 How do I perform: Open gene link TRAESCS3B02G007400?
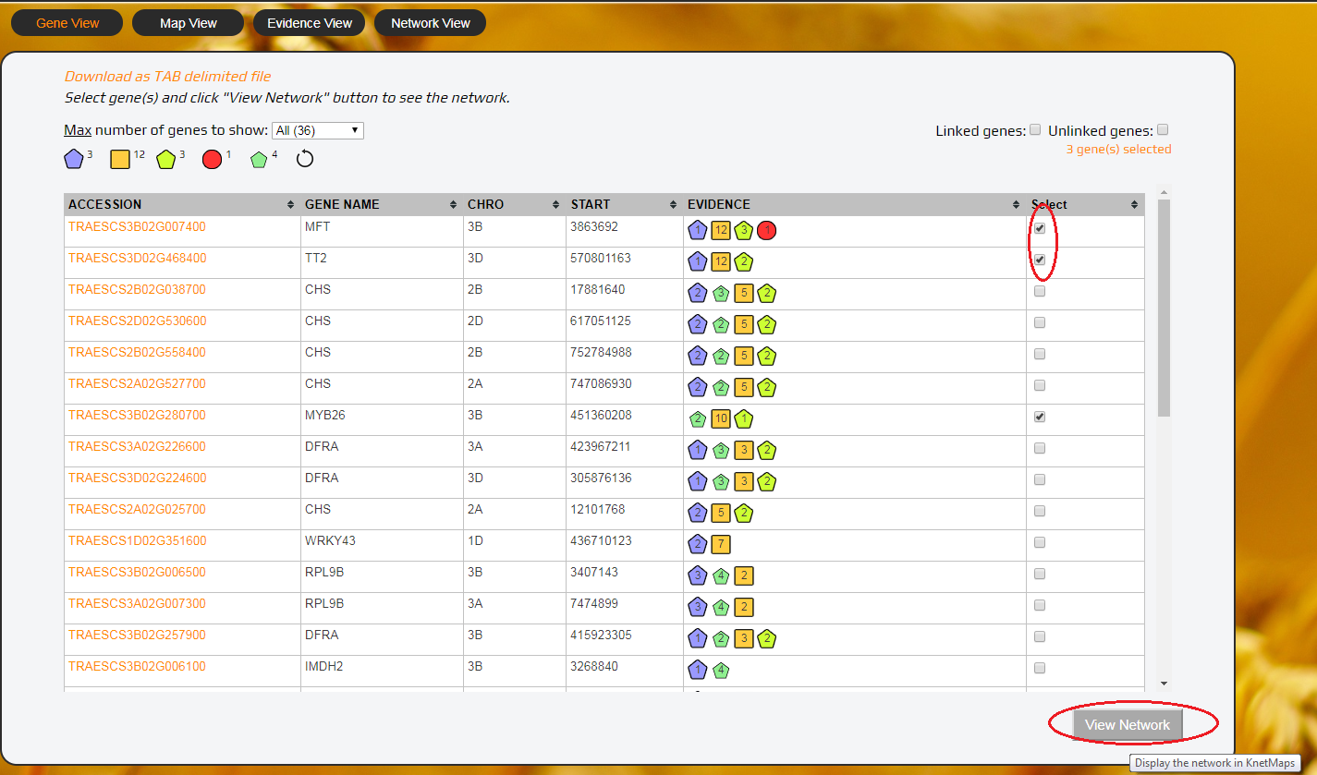pos(137,226)
